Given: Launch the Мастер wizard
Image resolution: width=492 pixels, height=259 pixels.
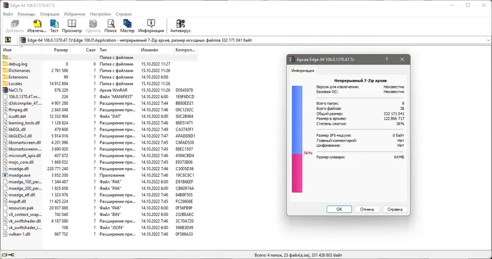Looking at the screenshot, I should point(127,26).
